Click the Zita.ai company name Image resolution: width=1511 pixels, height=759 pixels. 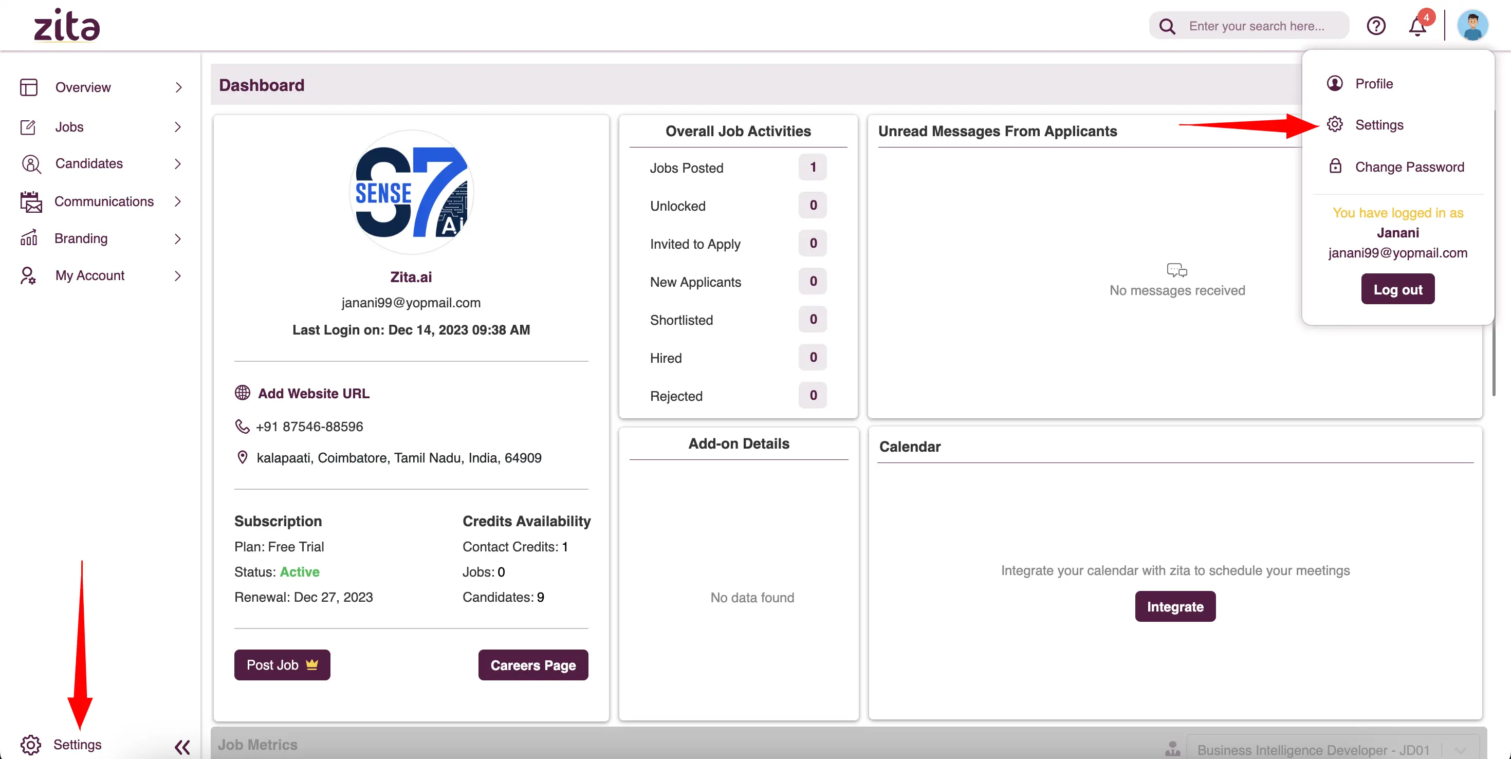411,277
